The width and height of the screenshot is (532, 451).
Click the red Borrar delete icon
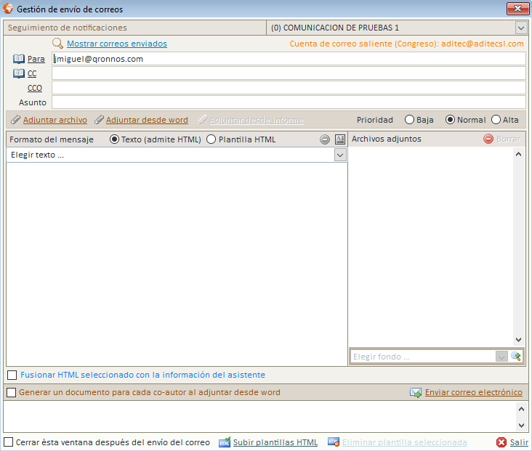click(488, 139)
